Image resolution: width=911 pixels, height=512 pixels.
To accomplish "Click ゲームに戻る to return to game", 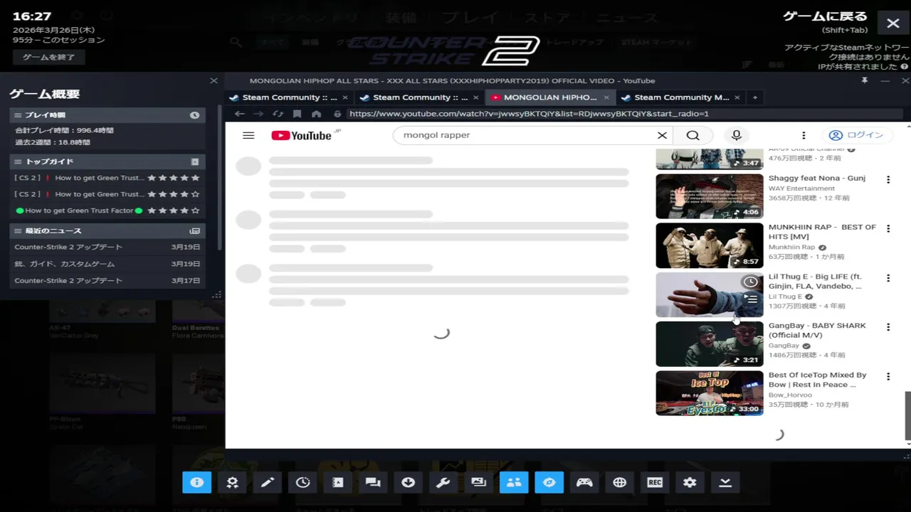I will [825, 16].
